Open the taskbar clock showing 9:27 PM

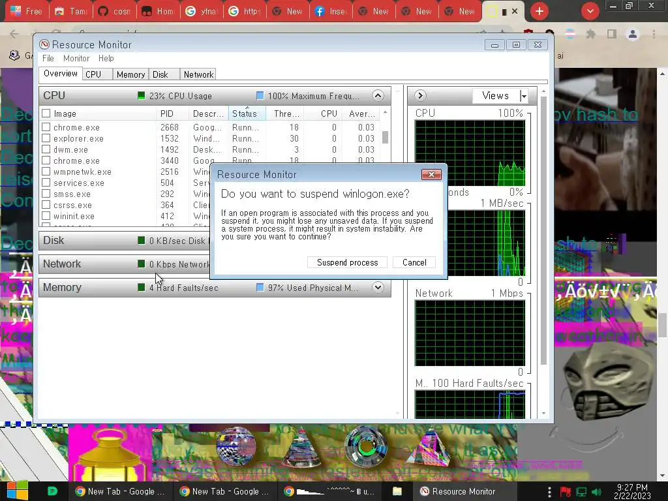632,491
